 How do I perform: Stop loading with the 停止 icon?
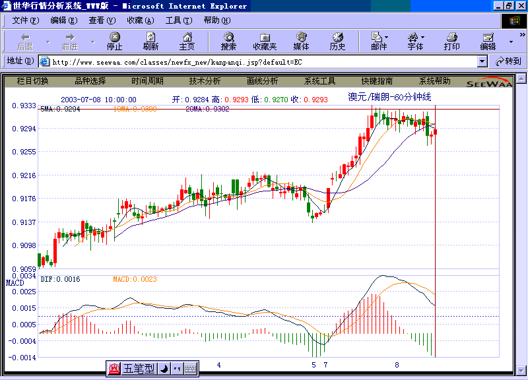pyautogui.click(x=114, y=42)
